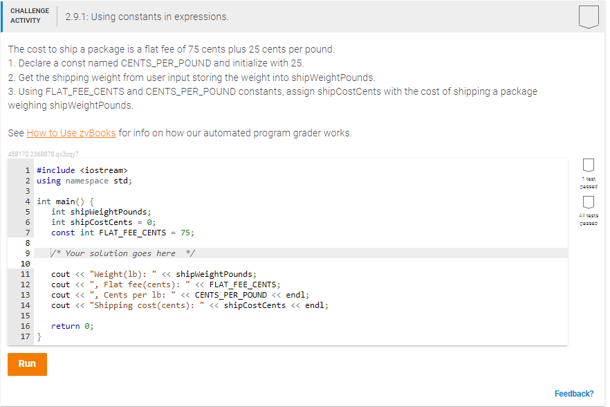Click the shield above 'All tests passed' label
Viewport: 610px width, 407px height.
(x=589, y=202)
